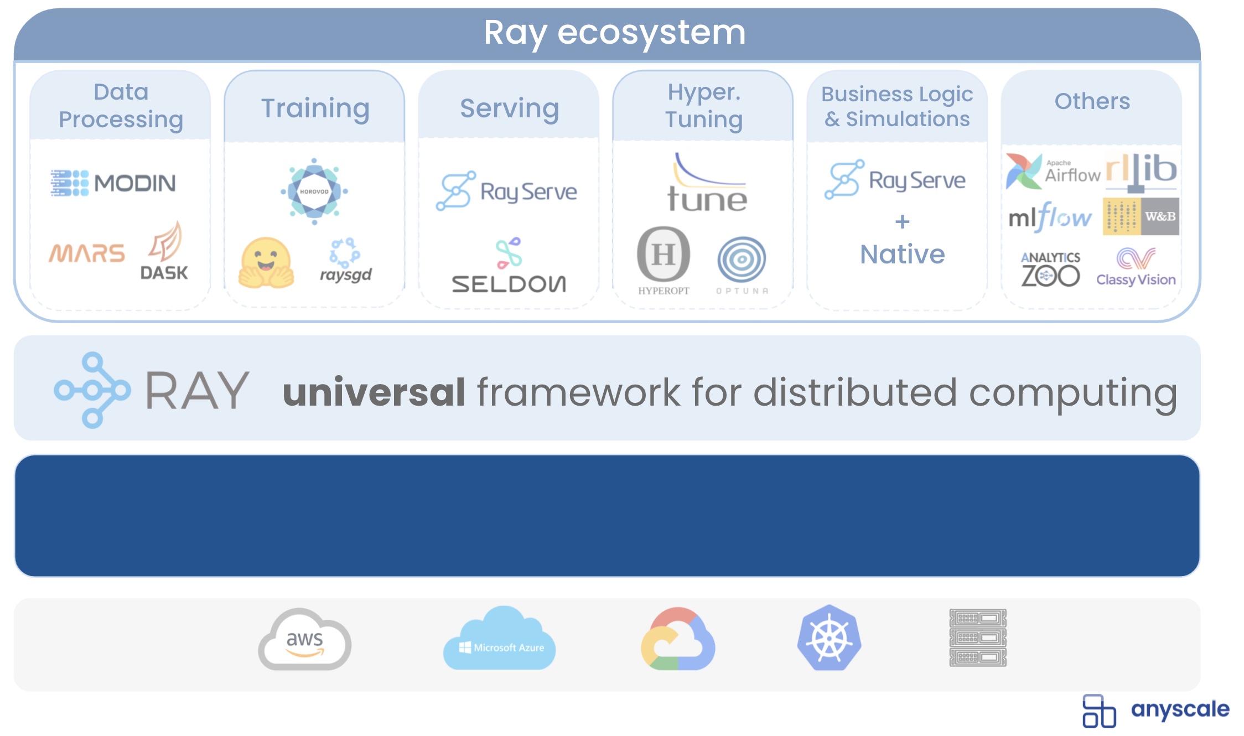The image size is (1244, 736).
Task: Click the Ray ecosystem title
Action: (x=614, y=32)
